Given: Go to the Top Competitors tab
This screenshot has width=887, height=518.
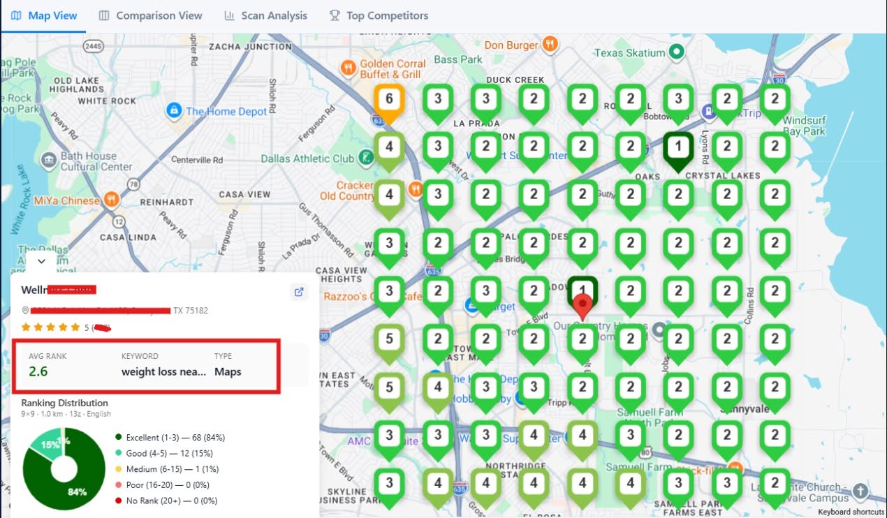Looking at the screenshot, I should coord(379,15).
